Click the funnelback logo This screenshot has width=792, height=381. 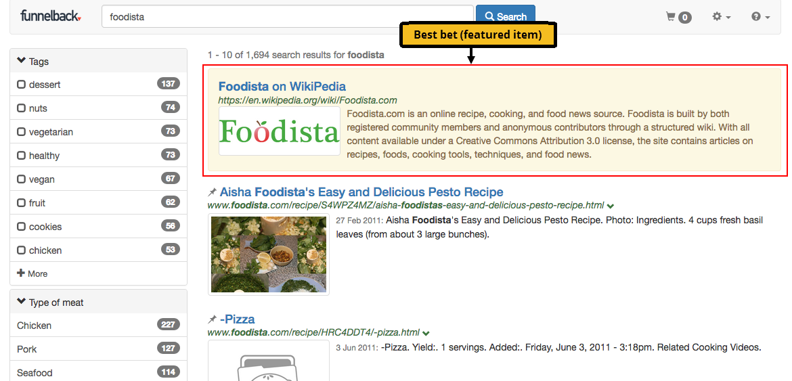click(51, 16)
